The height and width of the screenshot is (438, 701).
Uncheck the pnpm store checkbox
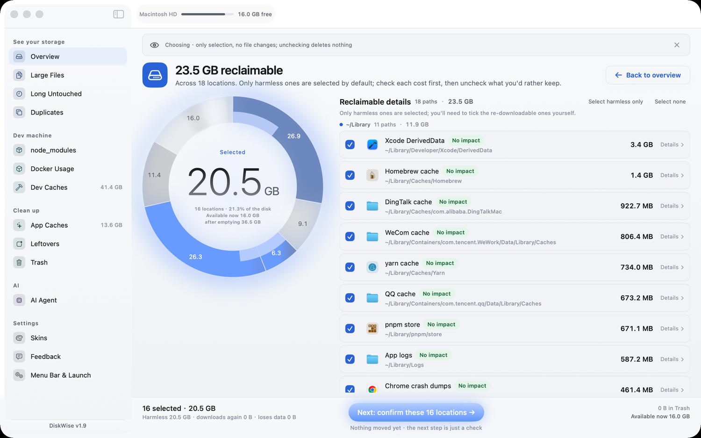(x=350, y=329)
